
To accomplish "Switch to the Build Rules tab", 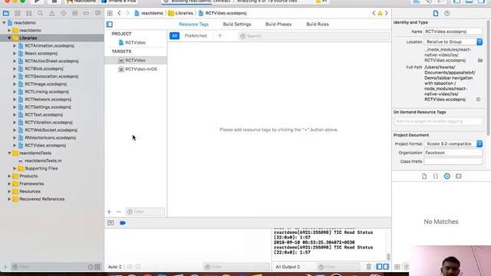I will (318, 25).
